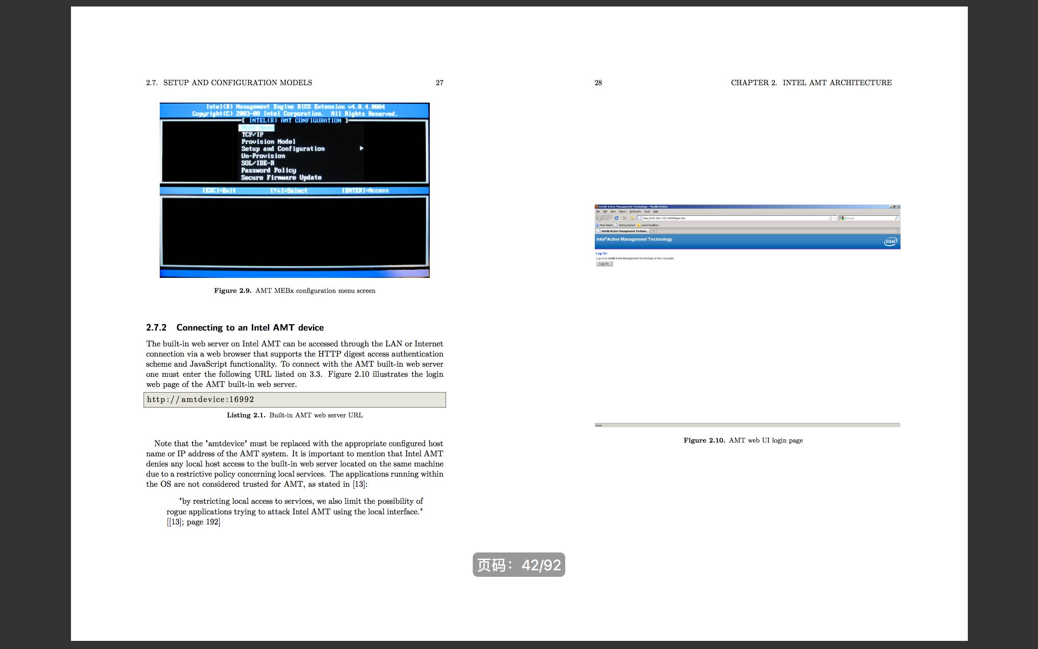
Task: Click the highlighted Host Name menu entry
Action: pos(256,127)
